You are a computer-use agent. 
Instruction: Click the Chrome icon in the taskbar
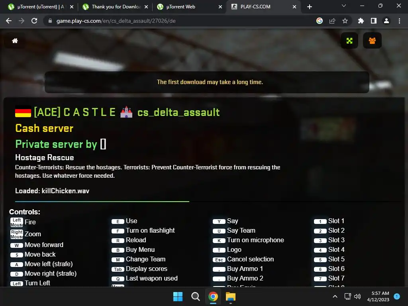coord(213,296)
